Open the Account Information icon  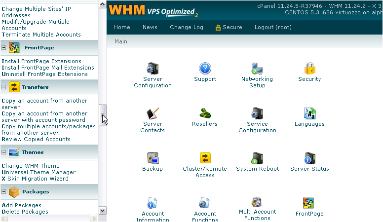tap(153, 203)
